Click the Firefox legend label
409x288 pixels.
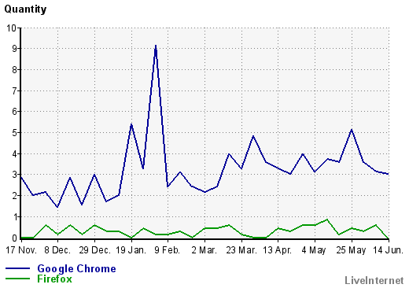pyautogui.click(x=54, y=279)
